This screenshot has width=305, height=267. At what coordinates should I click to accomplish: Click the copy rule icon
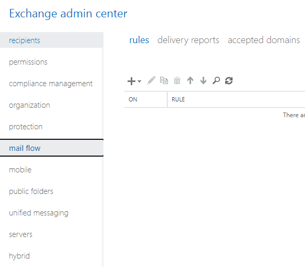coord(164,80)
